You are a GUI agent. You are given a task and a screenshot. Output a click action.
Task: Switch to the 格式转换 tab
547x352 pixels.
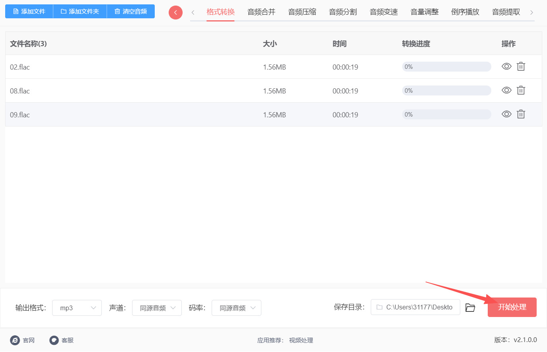click(x=220, y=12)
